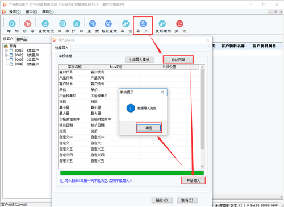Expand the [001] A类客户 tree node
The width and height of the screenshot is (284, 207).
6,51
